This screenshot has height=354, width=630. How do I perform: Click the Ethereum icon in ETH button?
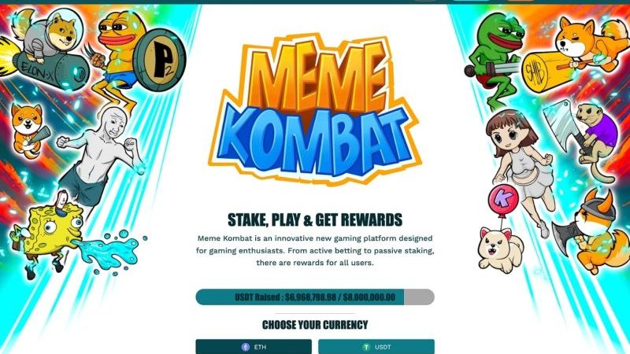246,347
